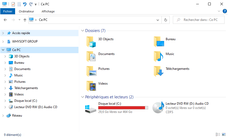Click the Refresh button beside address bar
Screen dimensions: 228x138
(x=166, y=20)
